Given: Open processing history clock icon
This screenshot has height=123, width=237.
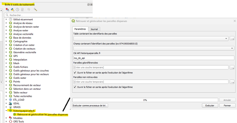Looking at the screenshot, I should pyautogui.click(x=17, y=10).
